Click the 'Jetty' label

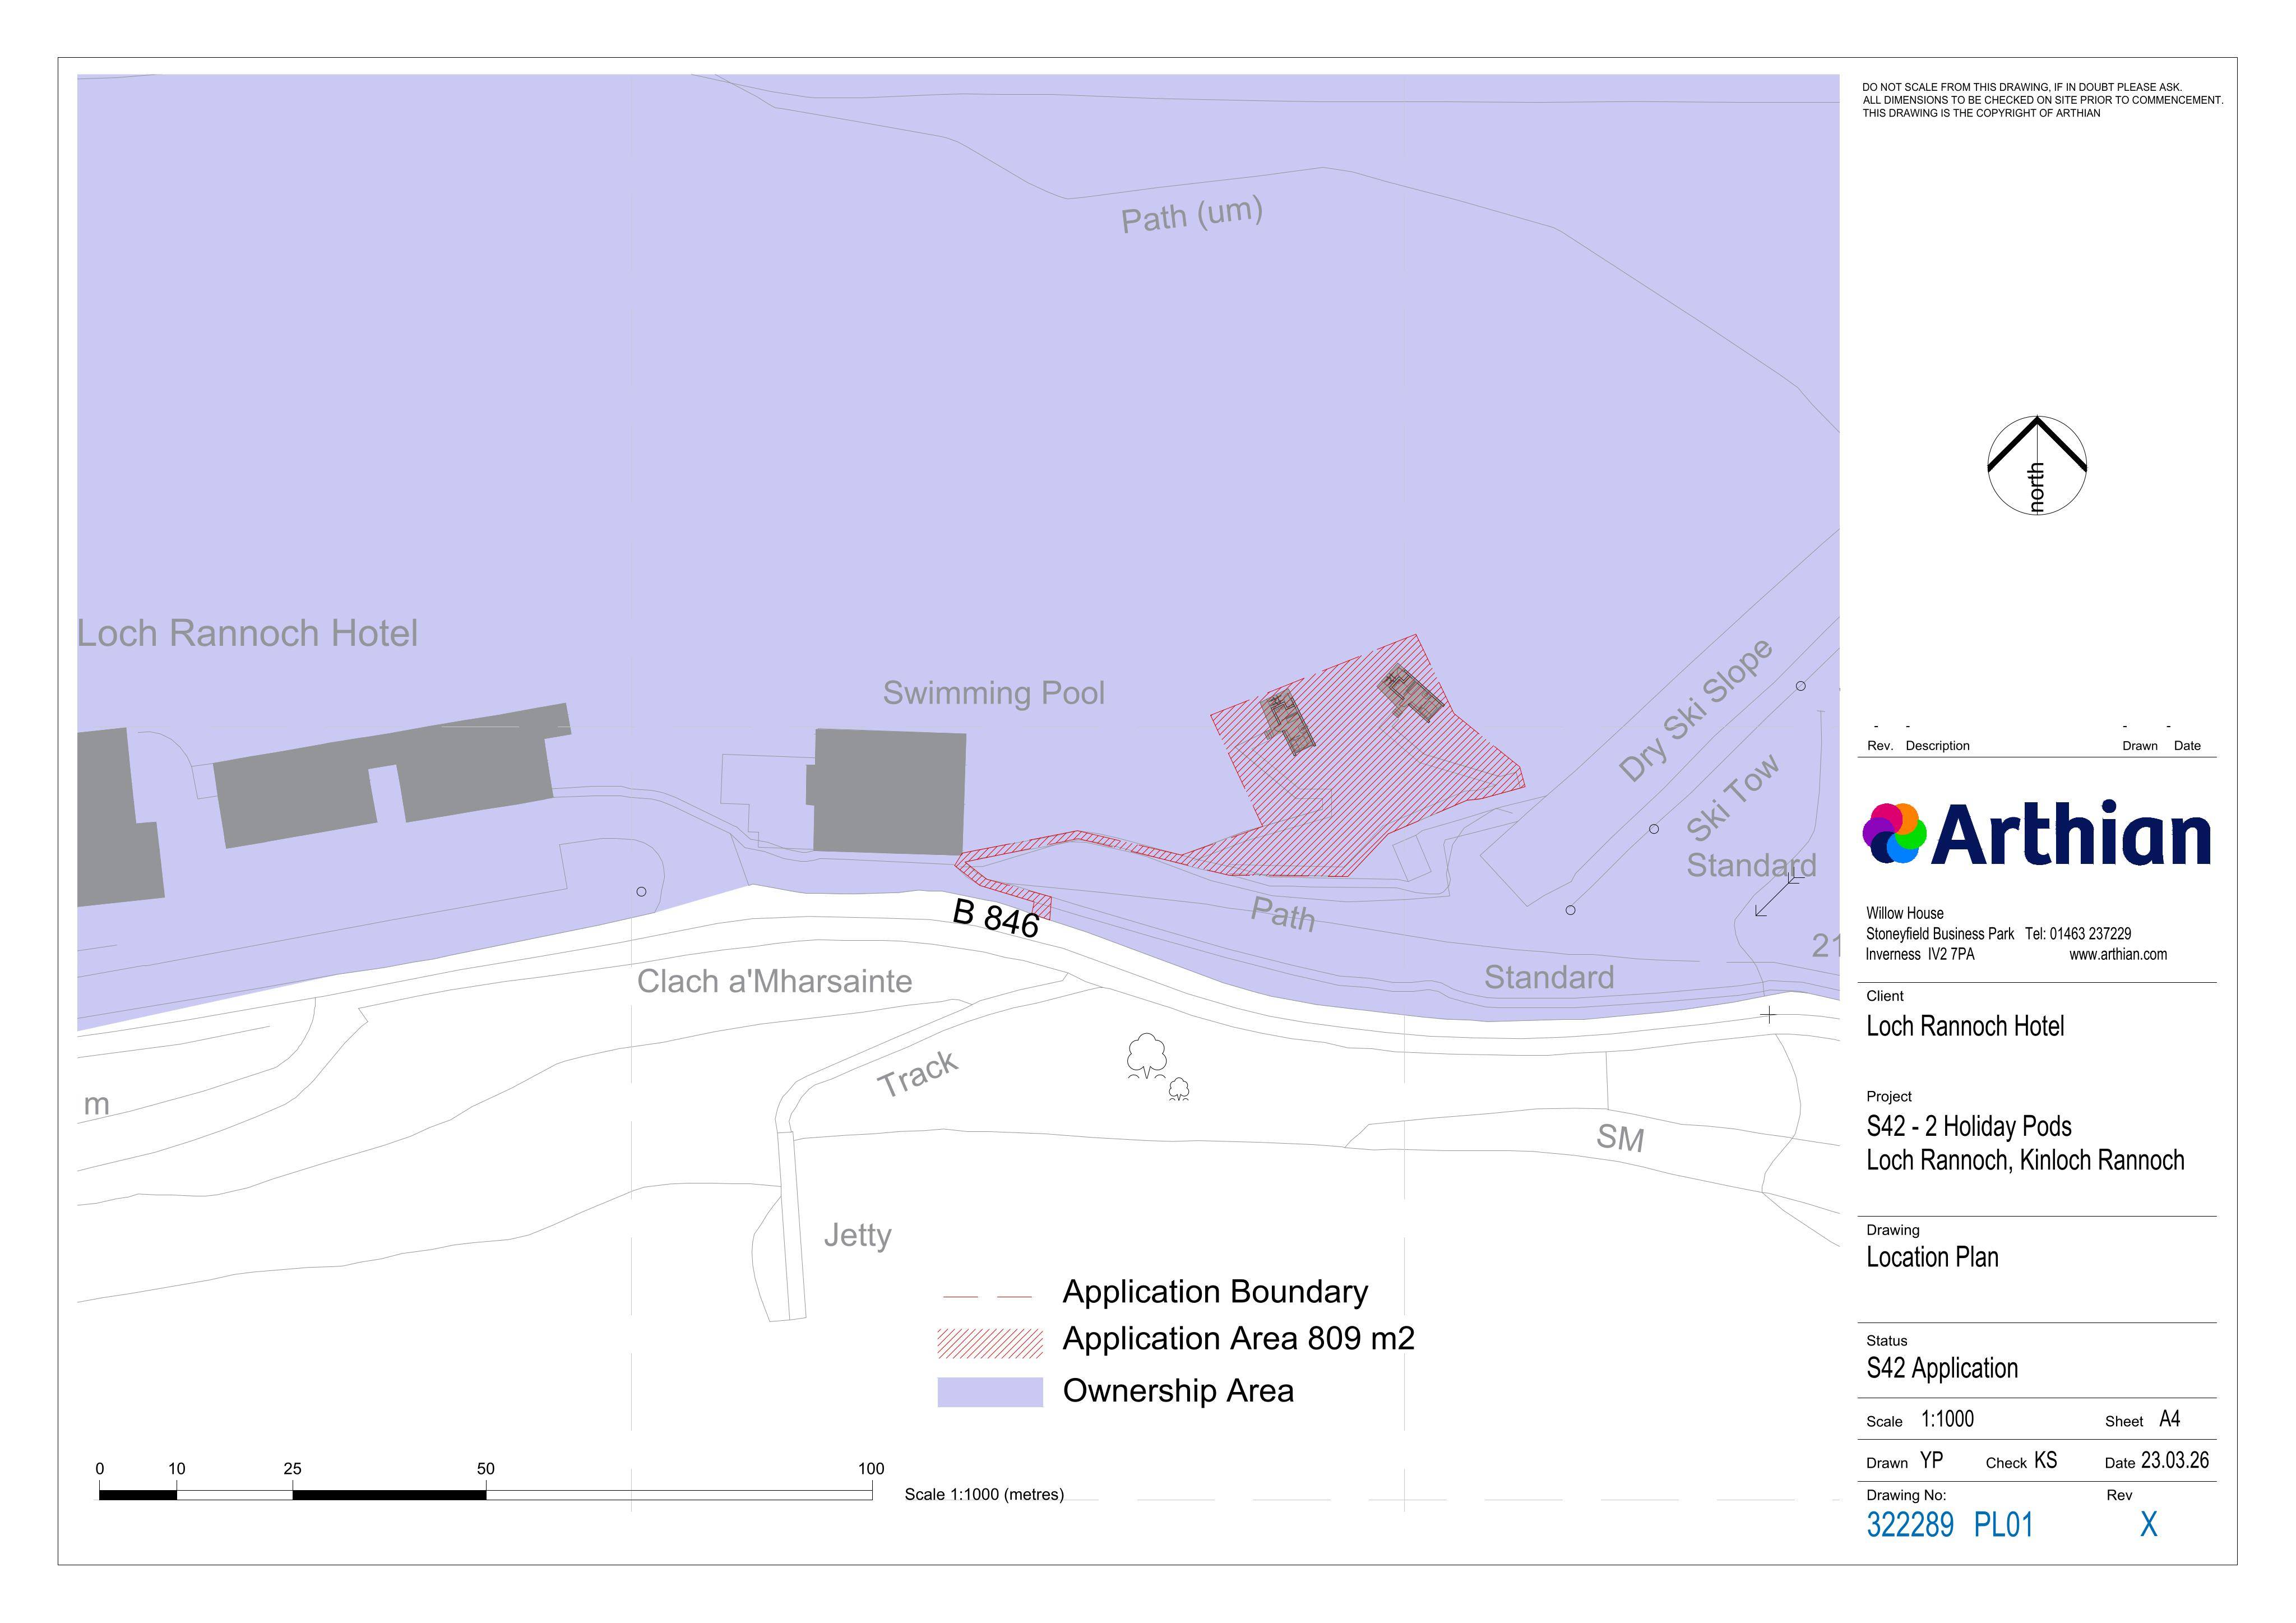(x=857, y=1236)
